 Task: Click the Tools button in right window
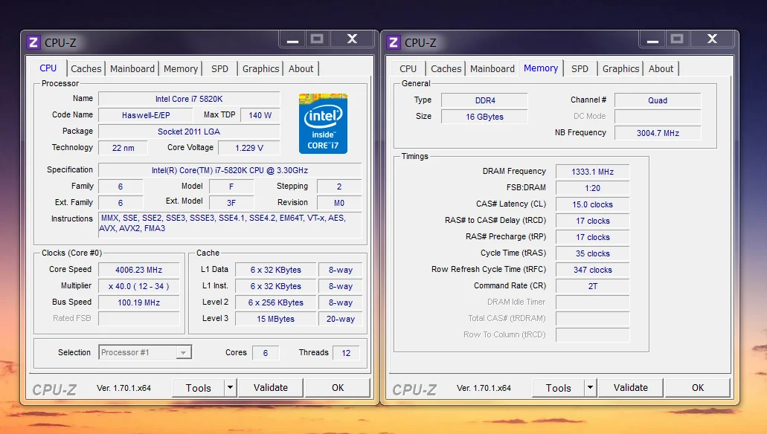[558, 388]
